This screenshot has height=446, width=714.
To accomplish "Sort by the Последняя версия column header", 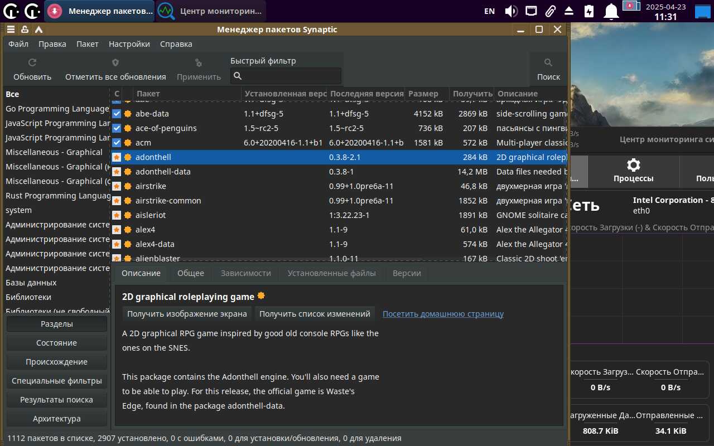I will click(365, 94).
